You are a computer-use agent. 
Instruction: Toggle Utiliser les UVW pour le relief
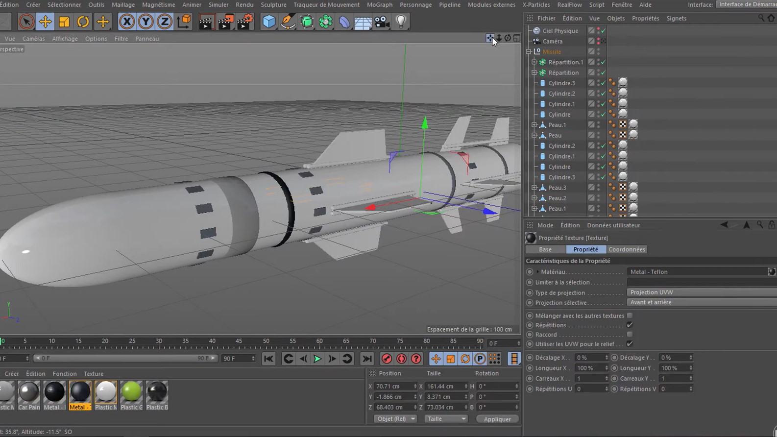tap(630, 344)
